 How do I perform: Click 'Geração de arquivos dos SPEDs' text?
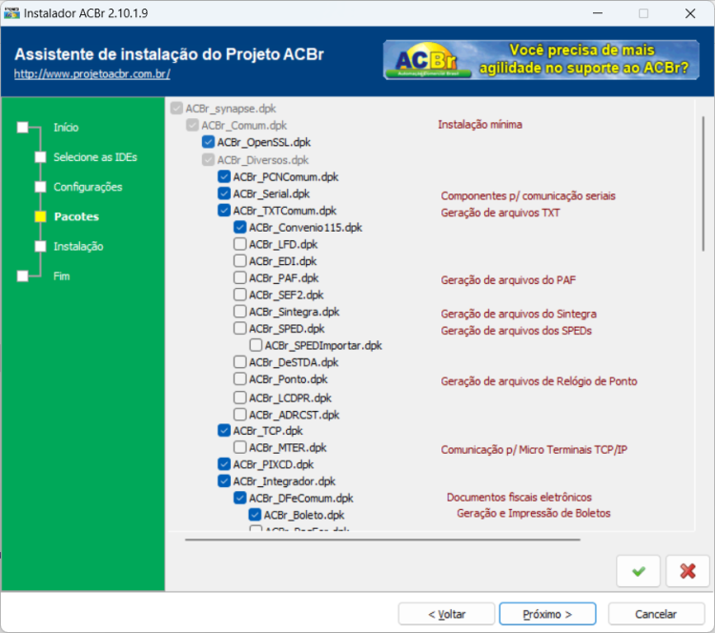516,331
